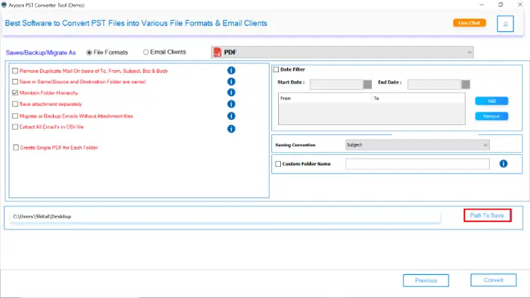Uncheck Maintain Folder Hierarchy option
This screenshot has width=530, height=298.
click(15, 92)
